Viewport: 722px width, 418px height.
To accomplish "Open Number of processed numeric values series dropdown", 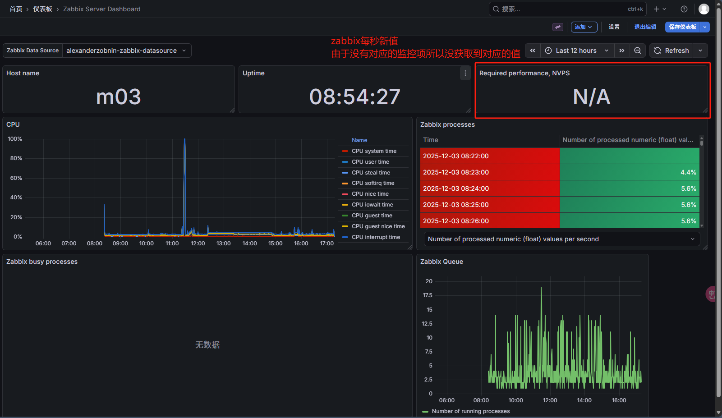I will [x=562, y=239].
